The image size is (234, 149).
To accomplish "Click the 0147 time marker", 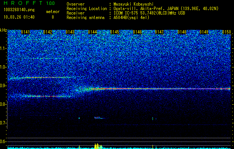I will tap(159, 32).
